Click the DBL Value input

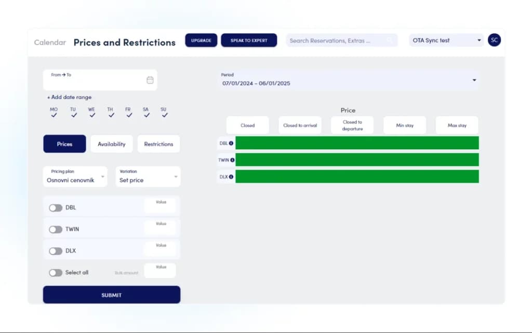[x=160, y=205]
